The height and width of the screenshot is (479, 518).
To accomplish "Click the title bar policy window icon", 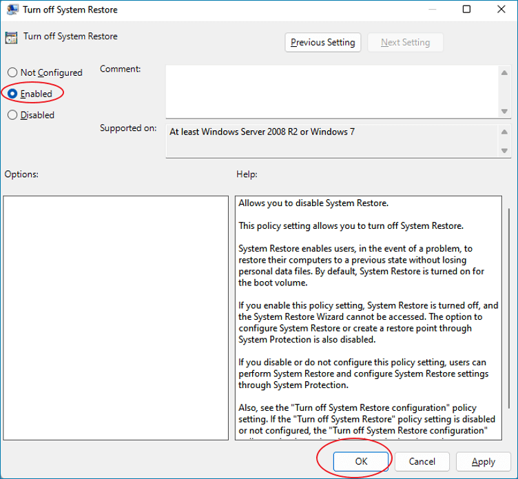I will (x=12, y=10).
